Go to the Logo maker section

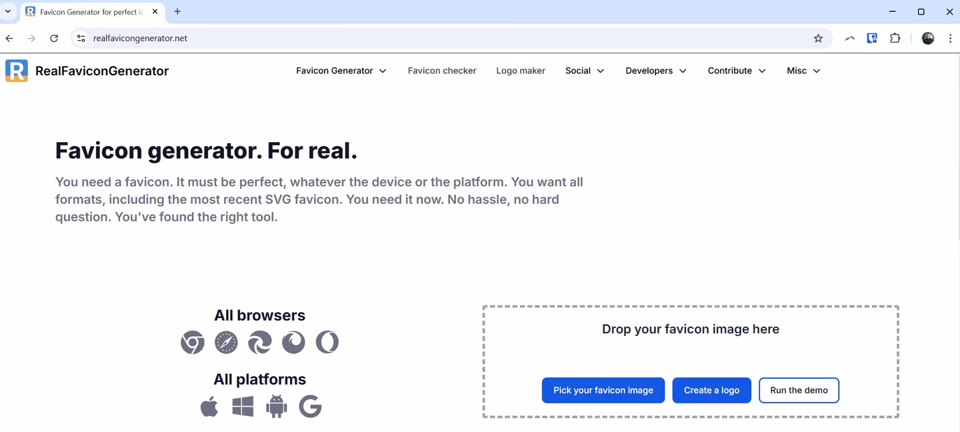[521, 70]
